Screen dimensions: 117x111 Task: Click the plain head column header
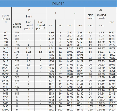pos(90,16)
